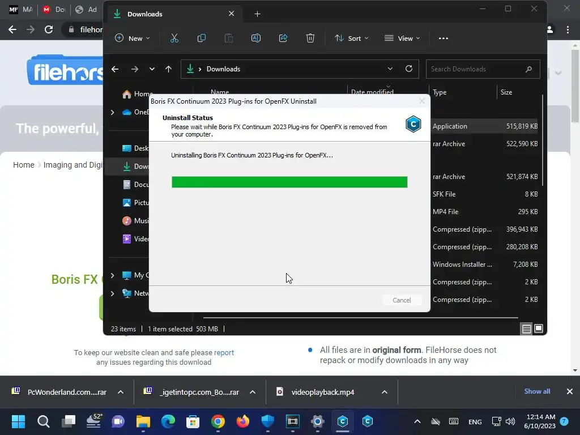
Task: Expand the Network tree node
Action: point(113,293)
